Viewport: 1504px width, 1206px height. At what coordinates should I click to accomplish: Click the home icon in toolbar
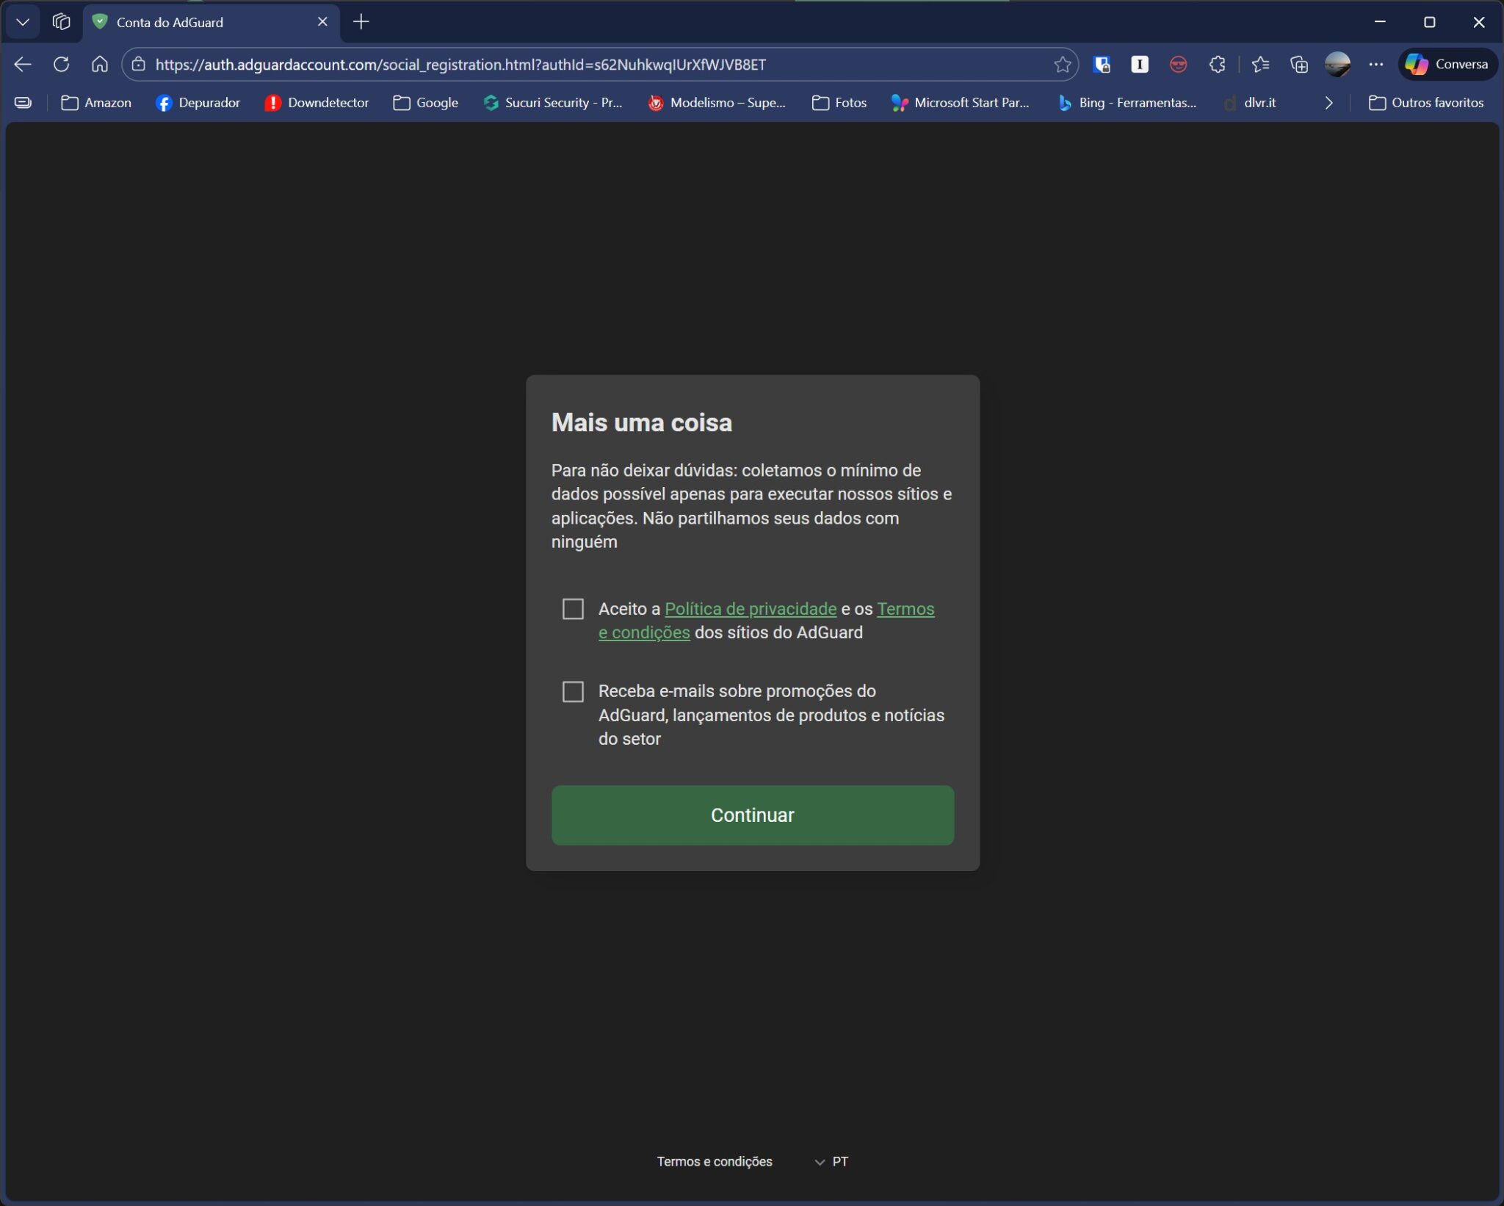(x=100, y=65)
